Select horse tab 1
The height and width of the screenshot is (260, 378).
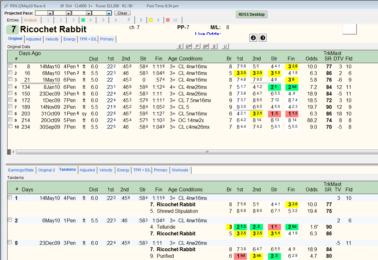pyautogui.click(x=48, y=20)
